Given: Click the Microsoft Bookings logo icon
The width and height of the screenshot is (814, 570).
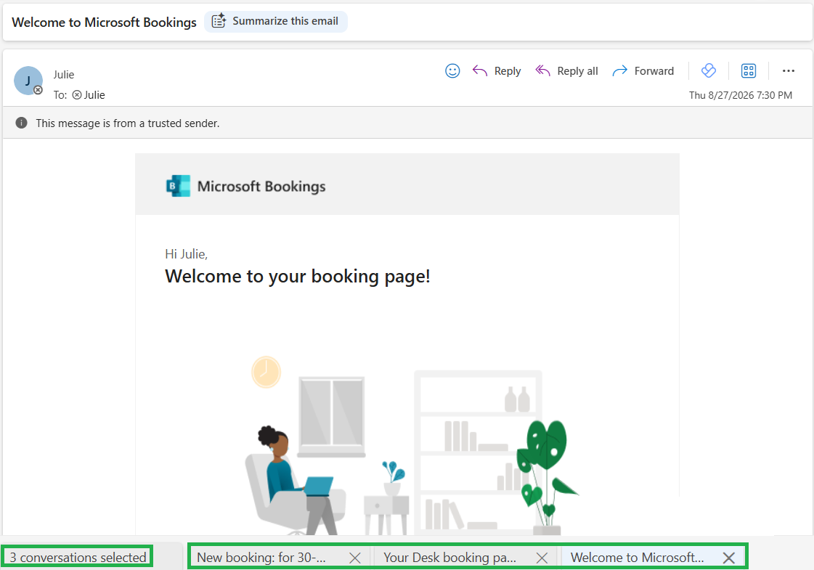Looking at the screenshot, I should (178, 186).
